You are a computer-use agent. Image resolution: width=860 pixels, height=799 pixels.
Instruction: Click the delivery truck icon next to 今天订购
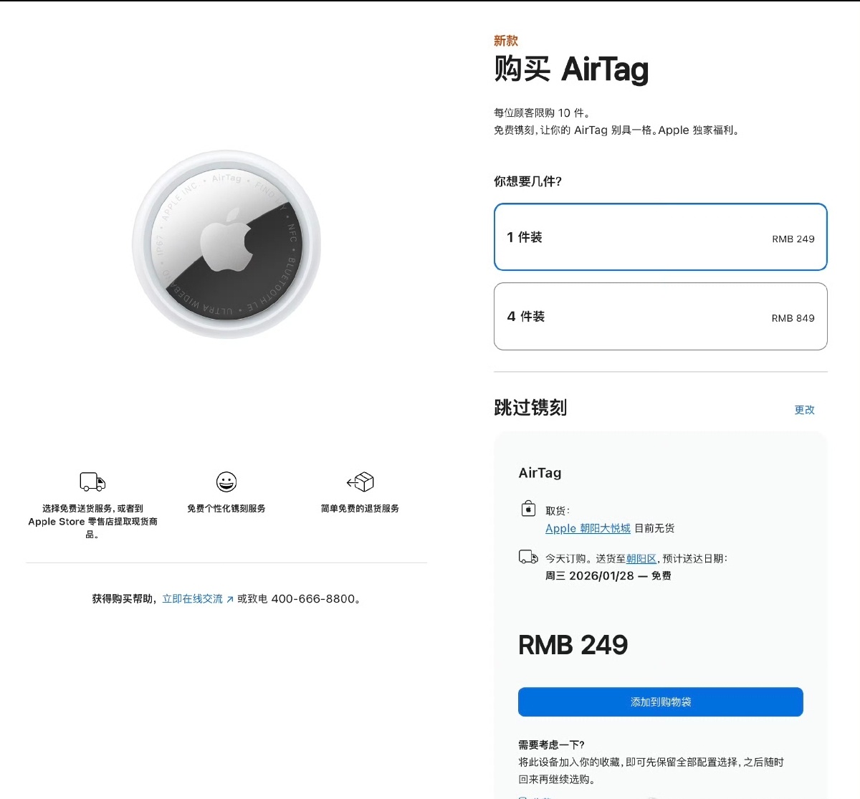tap(528, 556)
